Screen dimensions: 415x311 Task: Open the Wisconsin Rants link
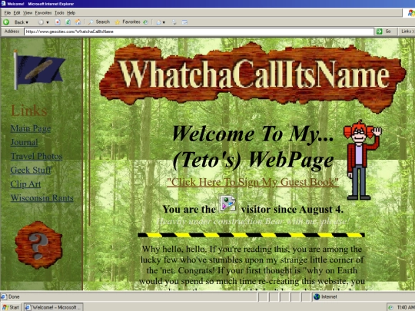41,198
